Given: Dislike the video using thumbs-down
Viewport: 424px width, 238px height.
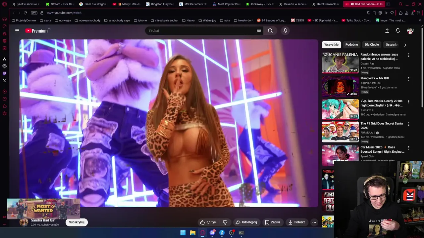Looking at the screenshot, I should click(225, 222).
